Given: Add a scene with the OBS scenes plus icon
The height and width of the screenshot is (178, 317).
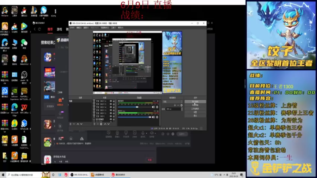Looking at the screenshot, I should click(71, 124).
